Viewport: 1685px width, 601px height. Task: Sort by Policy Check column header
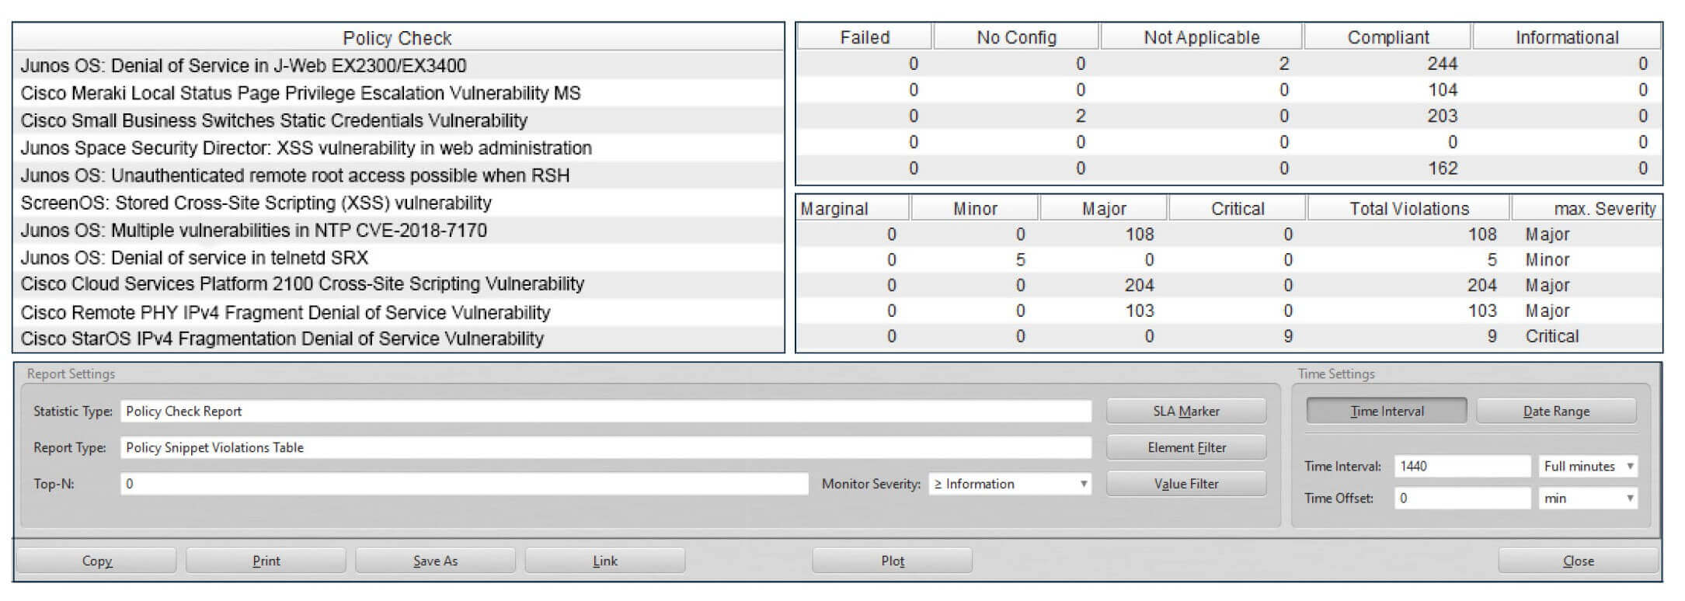coord(398,38)
